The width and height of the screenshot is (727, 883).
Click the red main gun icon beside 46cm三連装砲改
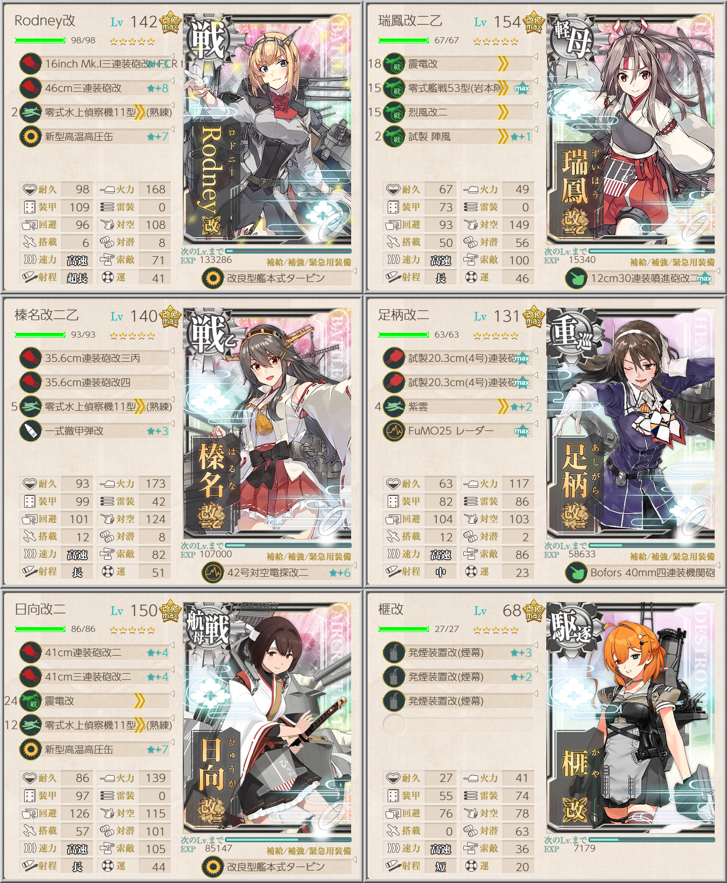tap(30, 88)
